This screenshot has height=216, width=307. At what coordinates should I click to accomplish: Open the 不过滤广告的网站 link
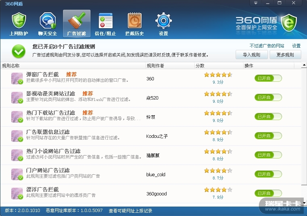tap(267, 46)
